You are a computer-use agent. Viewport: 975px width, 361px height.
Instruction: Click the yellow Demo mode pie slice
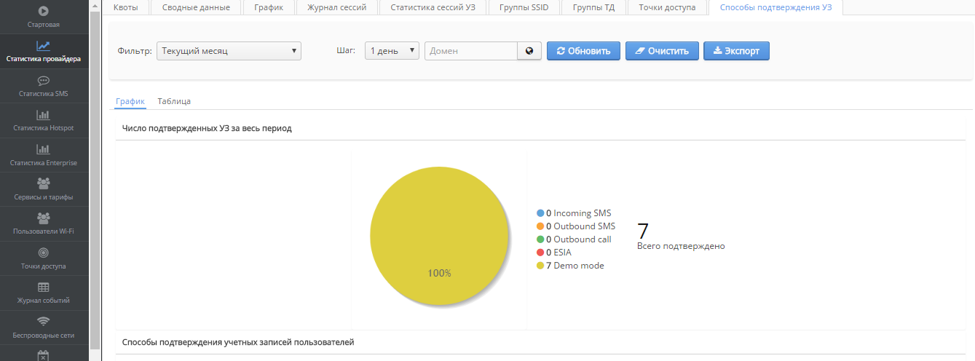(x=438, y=233)
